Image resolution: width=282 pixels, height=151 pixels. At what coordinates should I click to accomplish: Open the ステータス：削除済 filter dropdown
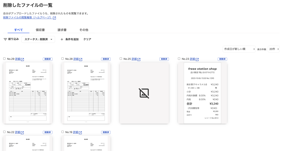click(x=38, y=39)
